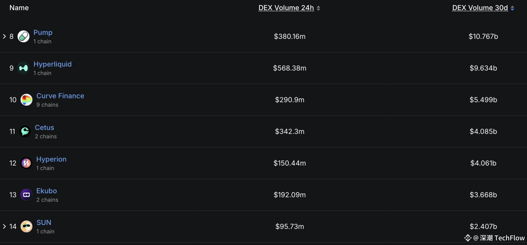Toggle the DEX Volume 24h sort arrows

point(318,8)
